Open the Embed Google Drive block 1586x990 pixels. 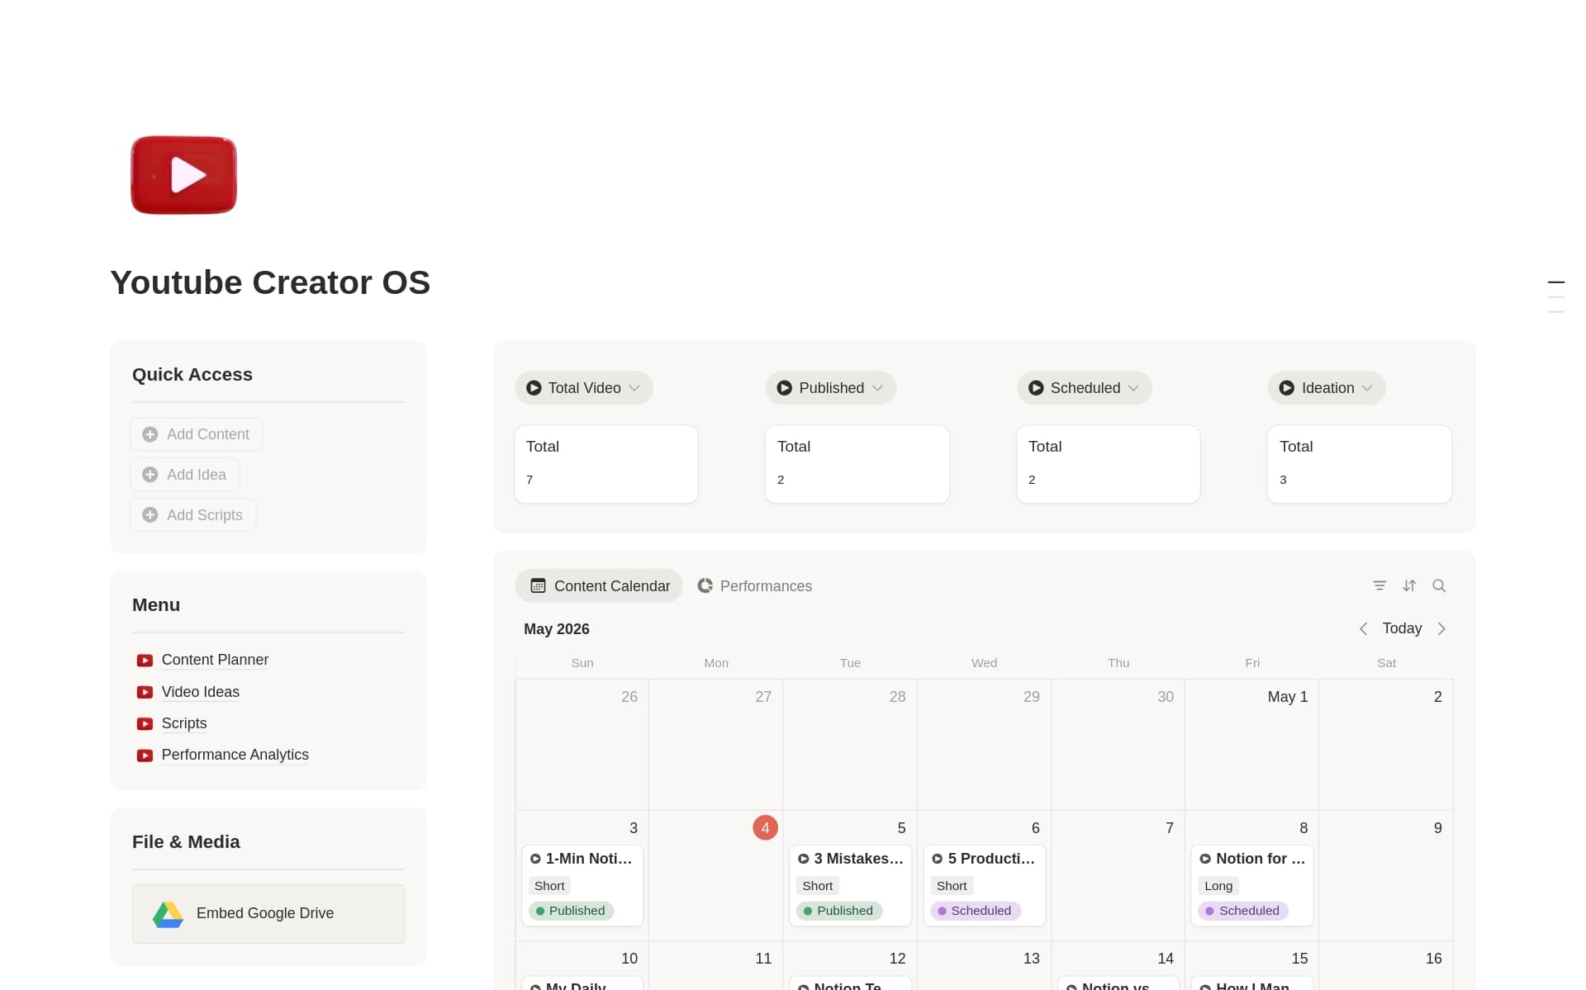[268, 914]
